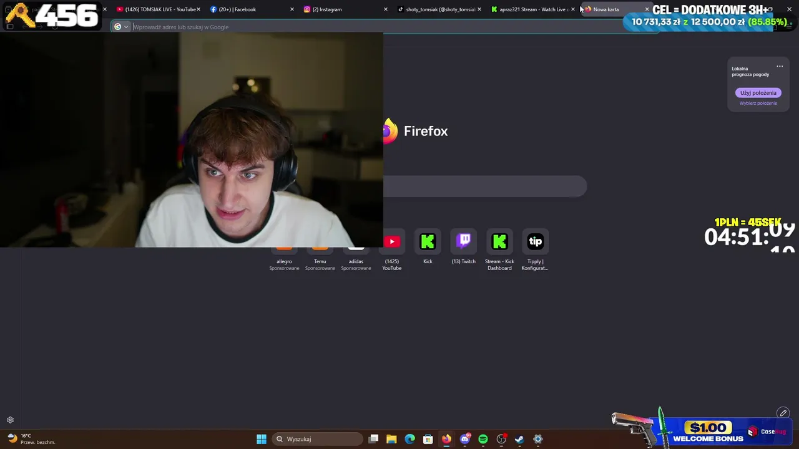Open Spotify from the taskbar

coord(483,439)
